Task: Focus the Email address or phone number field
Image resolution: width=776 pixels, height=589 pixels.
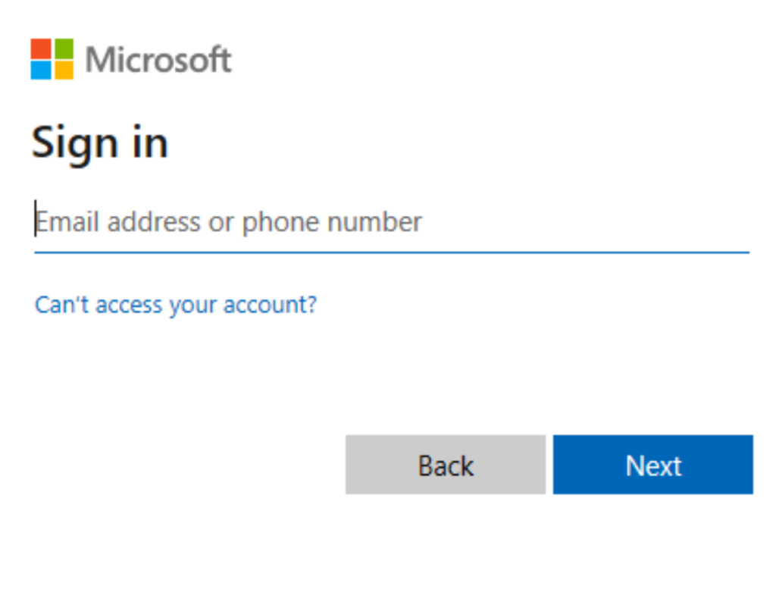Action: click(x=392, y=221)
